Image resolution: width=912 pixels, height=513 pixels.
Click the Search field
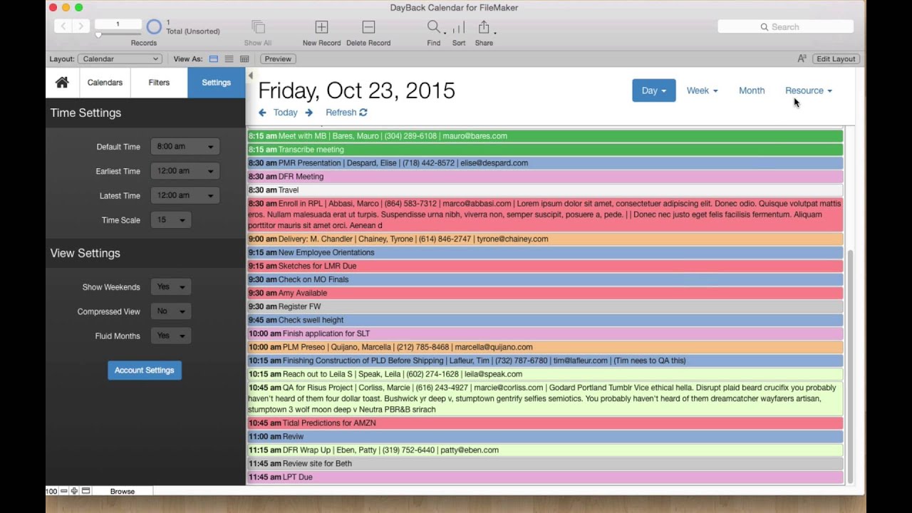click(785, 27)
